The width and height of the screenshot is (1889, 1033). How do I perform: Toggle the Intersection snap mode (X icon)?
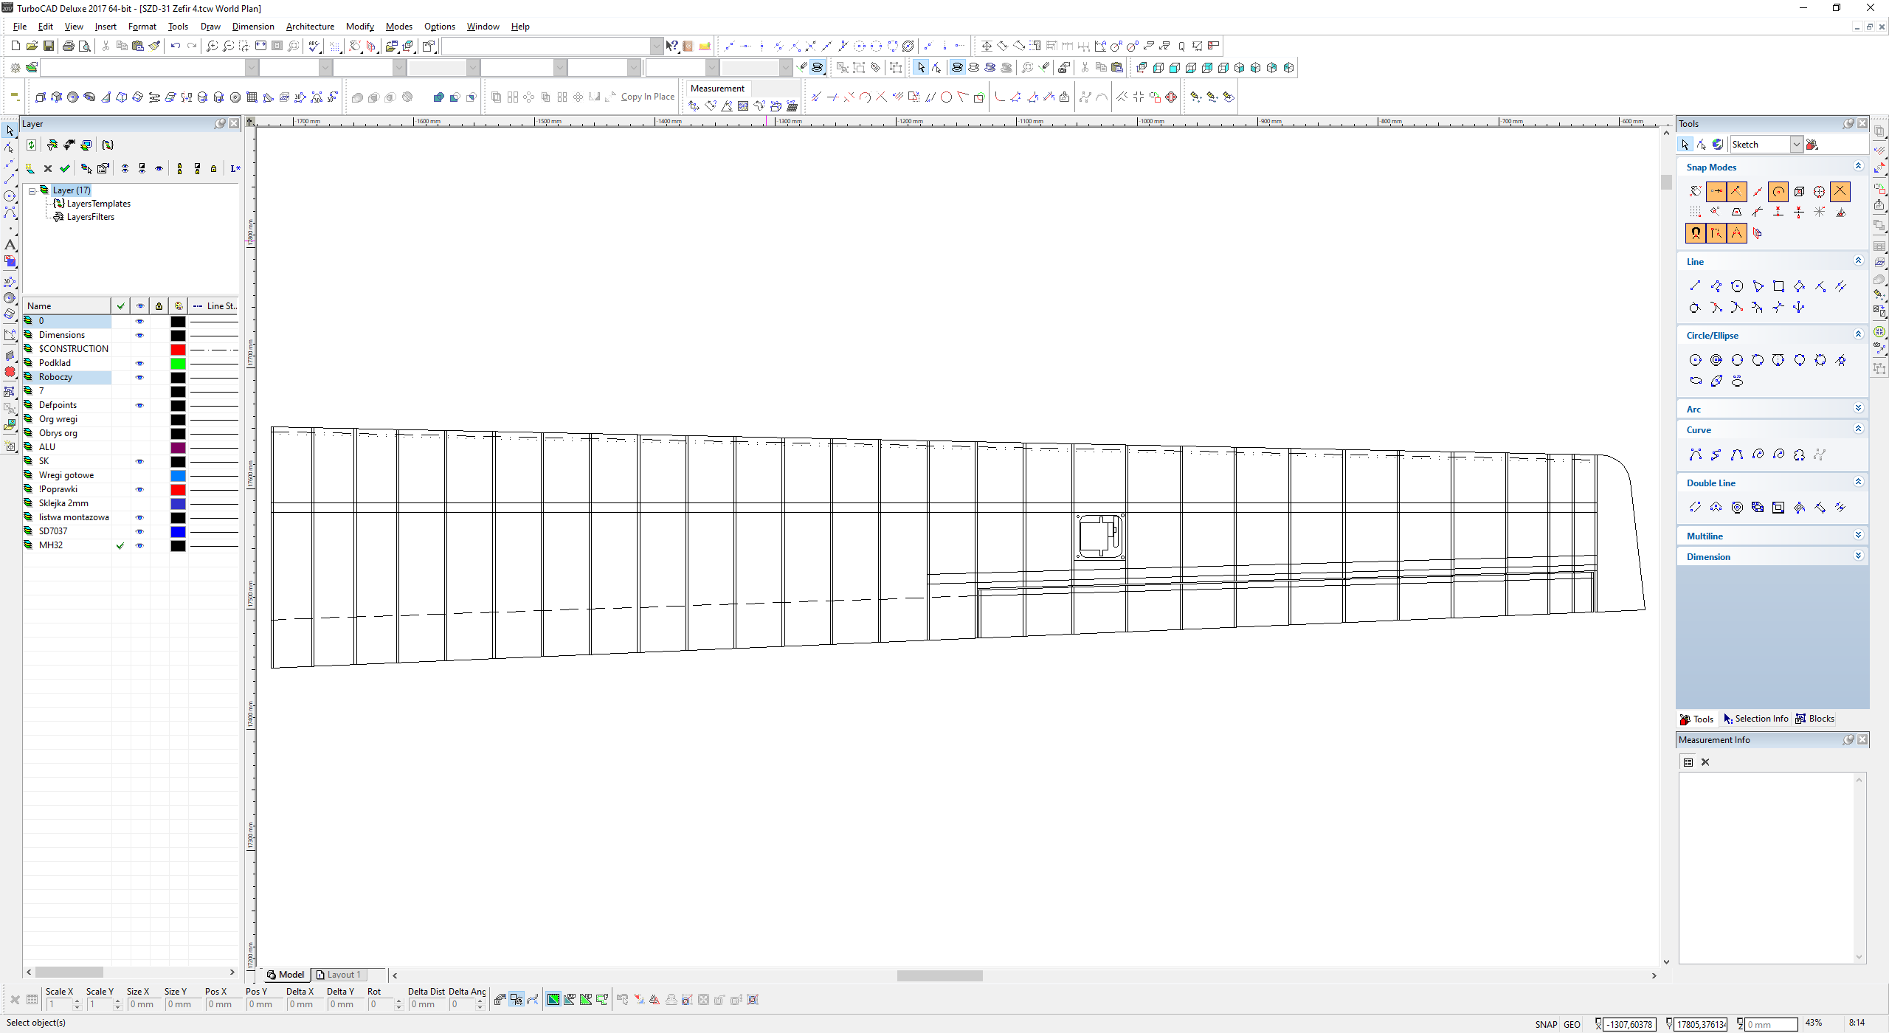[1840, 192]
